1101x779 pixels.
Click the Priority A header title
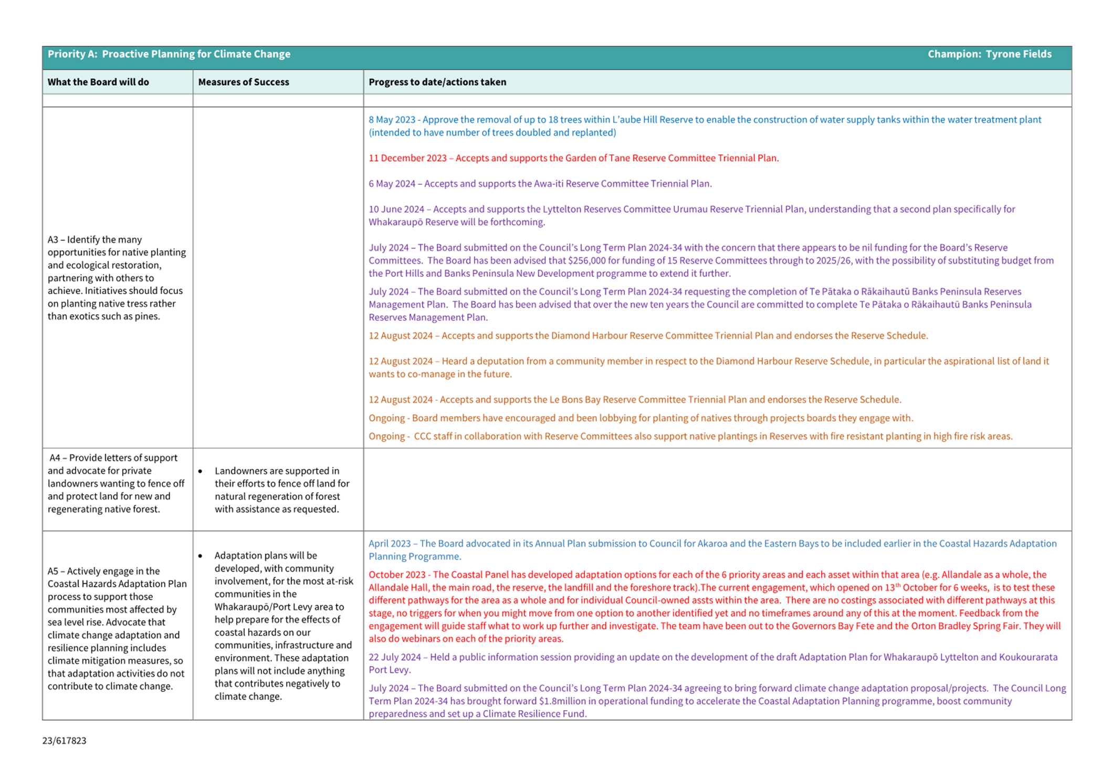pyautogui.click(x=169, y=54)
